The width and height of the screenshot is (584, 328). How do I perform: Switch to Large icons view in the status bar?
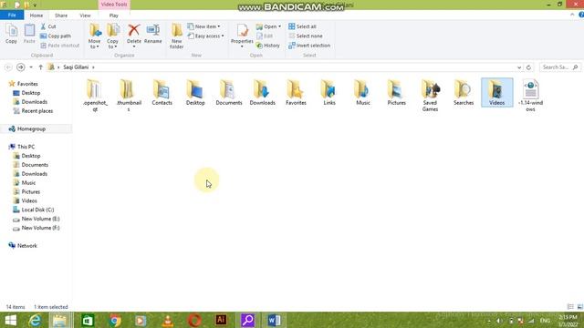pyautogui.click(x=580, y=307)
